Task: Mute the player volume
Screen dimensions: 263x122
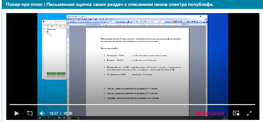Action: [x=42, y=113]
